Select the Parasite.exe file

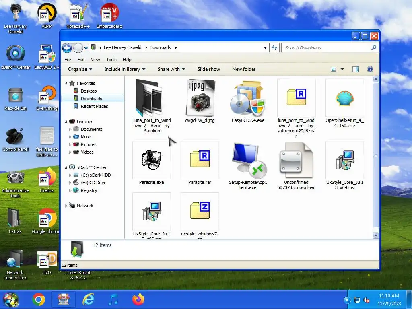click(151, 163)
